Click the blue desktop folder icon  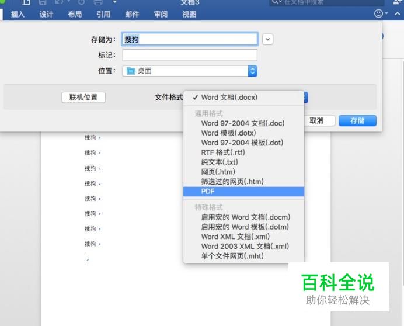pyautogui.click(x=131, y=71)
